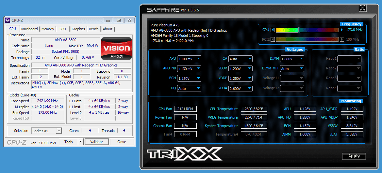Open the DIMM voltage dropdown
This screenshot has width=382, height=173.
coord(292,59)
